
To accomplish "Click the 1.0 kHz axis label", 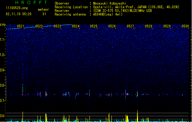I will 2,55.
